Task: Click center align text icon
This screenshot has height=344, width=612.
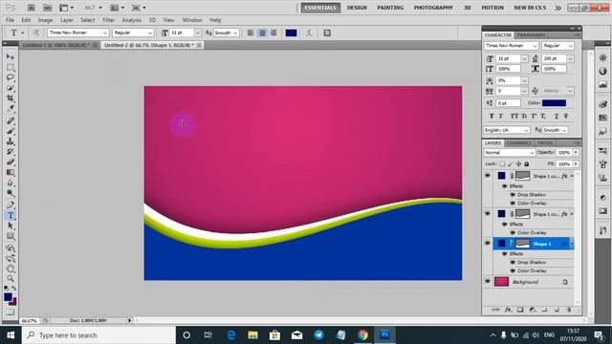Action: pos(262,32)
